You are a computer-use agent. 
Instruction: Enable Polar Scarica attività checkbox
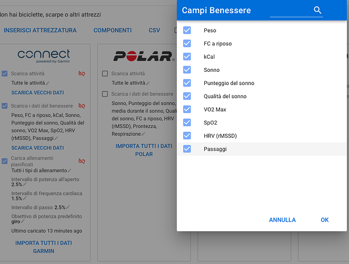[105, 73]
